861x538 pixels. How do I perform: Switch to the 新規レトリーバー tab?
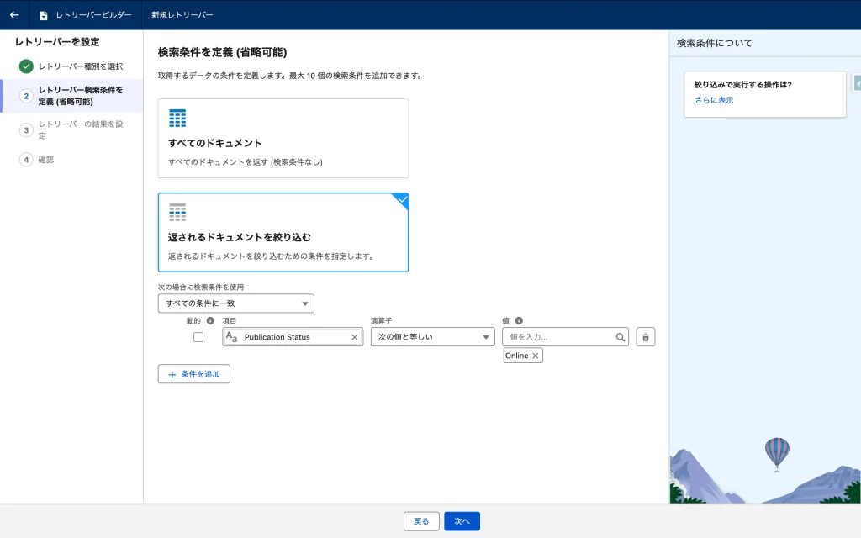coord(182,15)
